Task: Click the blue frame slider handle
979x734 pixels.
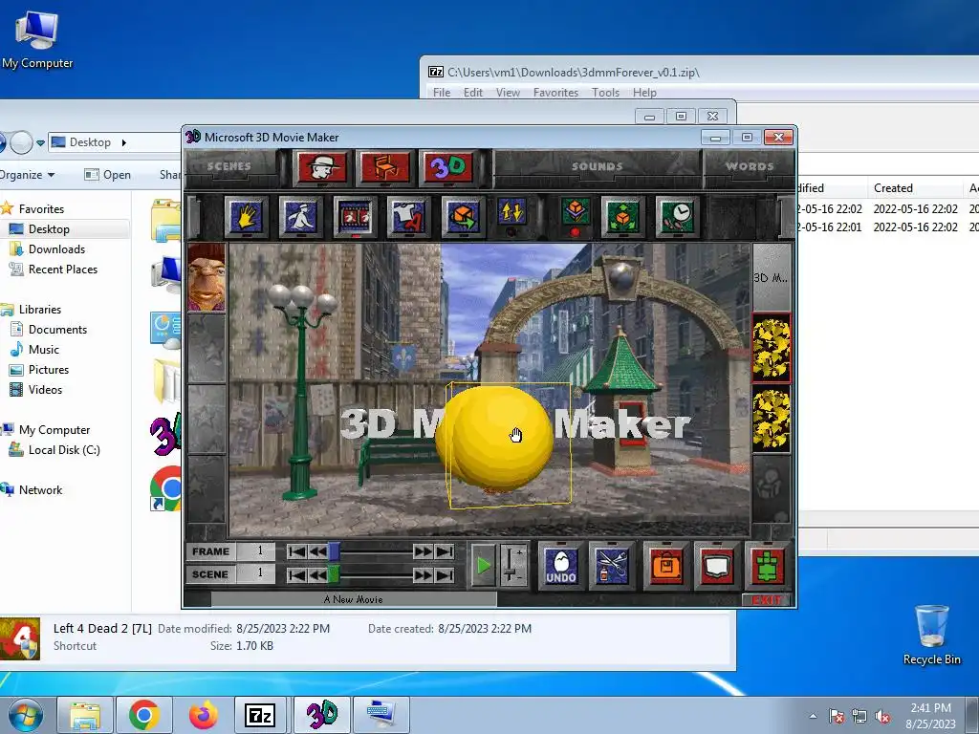Action: 334,551
